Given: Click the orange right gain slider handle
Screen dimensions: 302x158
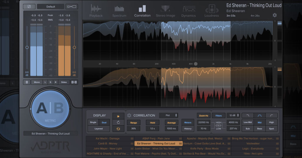Looking at the screenshot, I should pos(74,47).
